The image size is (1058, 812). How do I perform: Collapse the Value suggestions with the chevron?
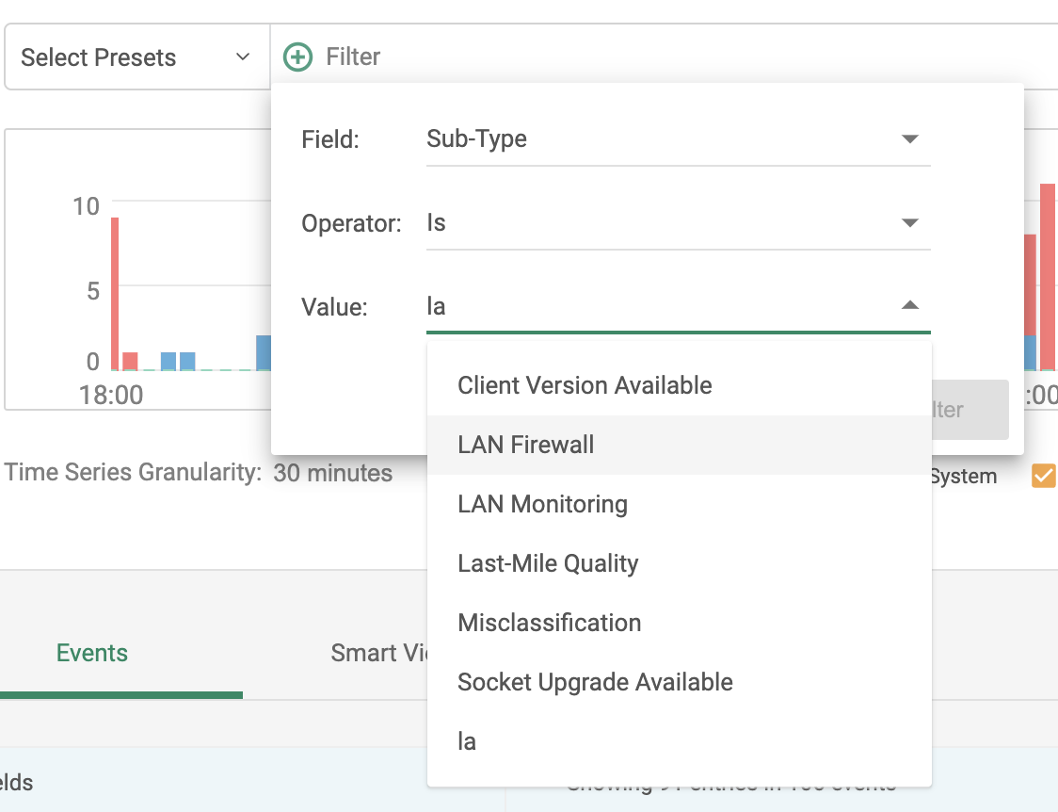pos(908,306)
